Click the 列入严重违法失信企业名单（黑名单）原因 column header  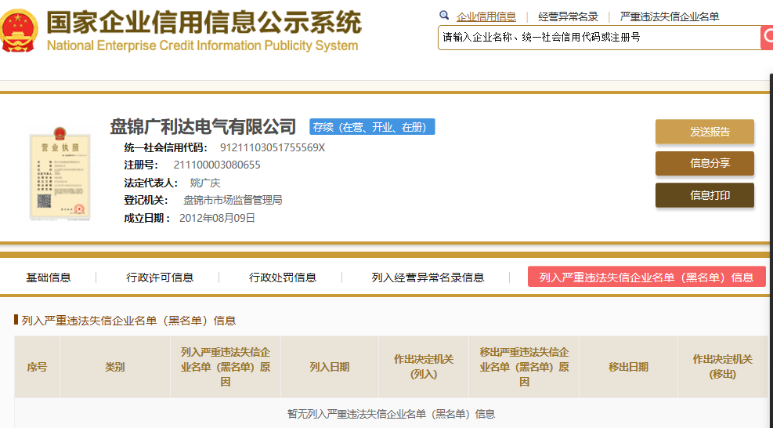coord(226,367)
